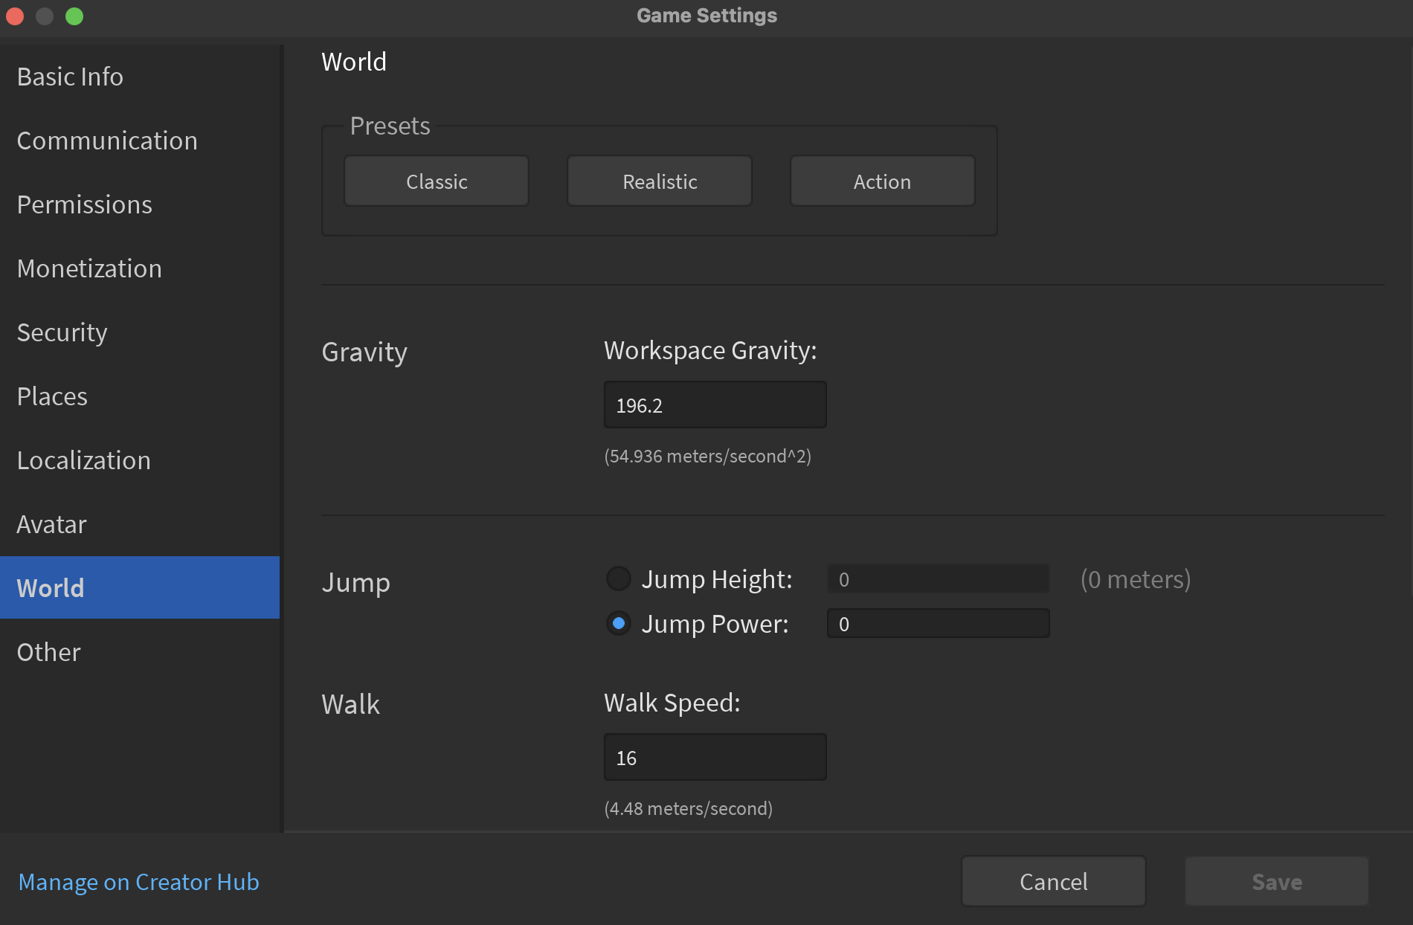The height and width of the screenshot is (925, 1413).
Task: Switch to the Communication section
Action: [x=107, y=141]
